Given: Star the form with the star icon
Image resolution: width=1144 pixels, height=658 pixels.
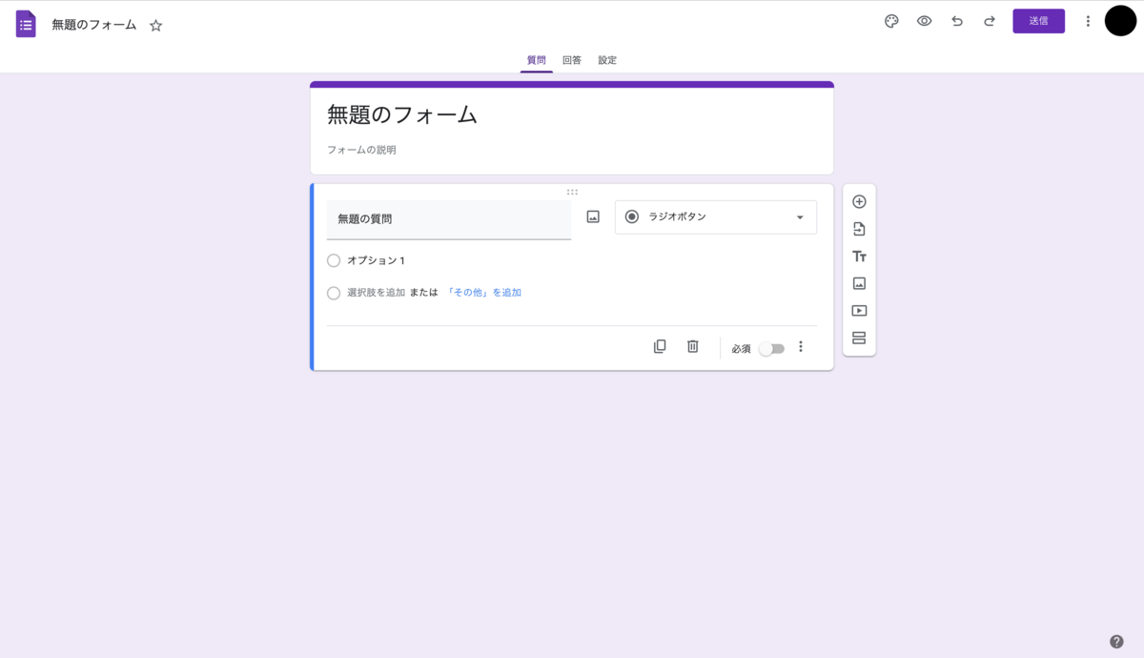Looking at the screenshot, I should (156, 26).
